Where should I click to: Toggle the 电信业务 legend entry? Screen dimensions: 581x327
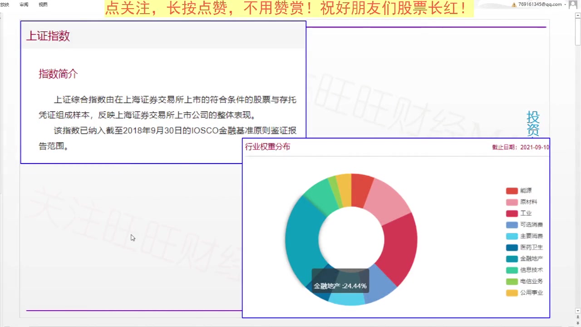pos(525,282)
